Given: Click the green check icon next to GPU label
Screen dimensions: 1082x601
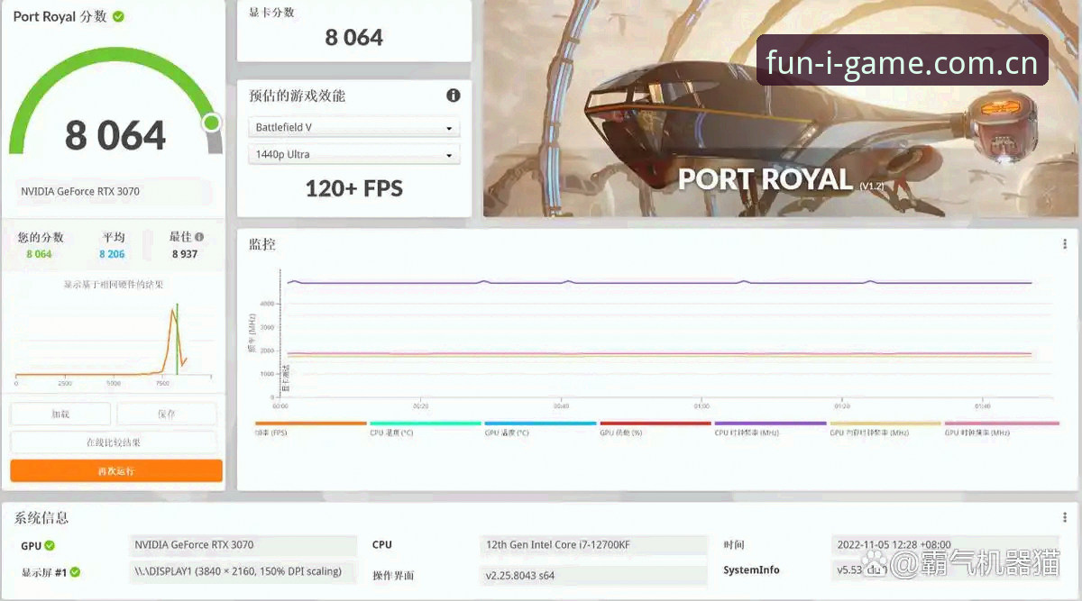Looking at the screenshot, I should (x=50, y=545).
